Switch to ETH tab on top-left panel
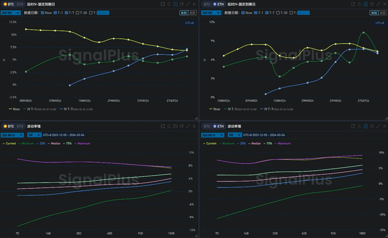Screen dimensions: 388x238 coord(20,4)
